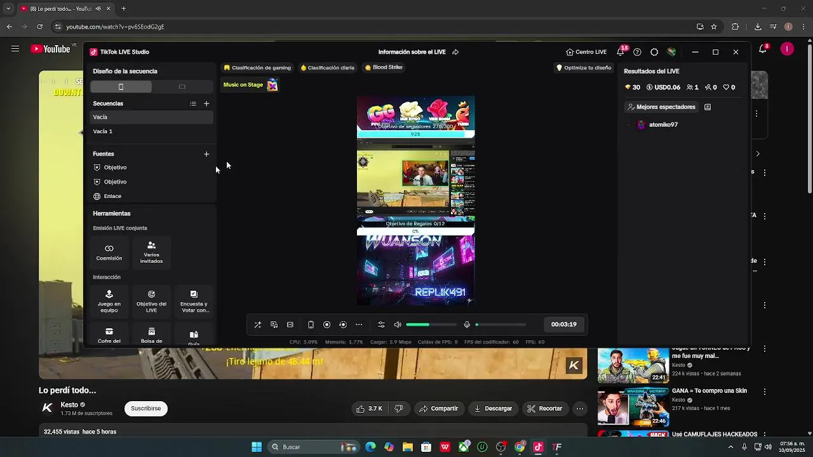Image resolution: width=813 pixels, height=457 pixels.
Task: Click the screen layers icon in bottom toolbar
Action: click(x=274, y=324)
